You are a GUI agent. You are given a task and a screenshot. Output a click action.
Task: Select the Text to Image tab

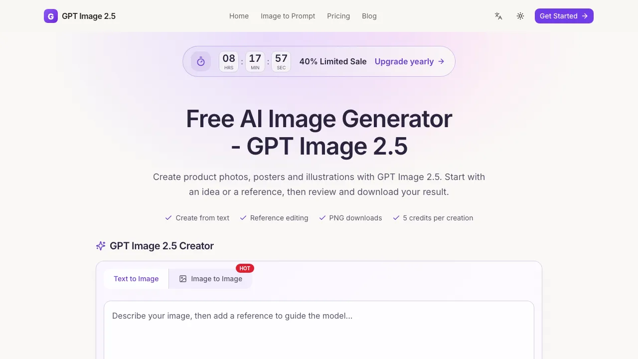pos(136,279)
